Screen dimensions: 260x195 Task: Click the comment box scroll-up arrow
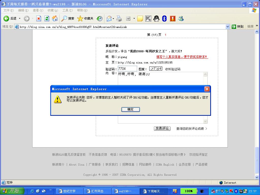tap(205, 74)
